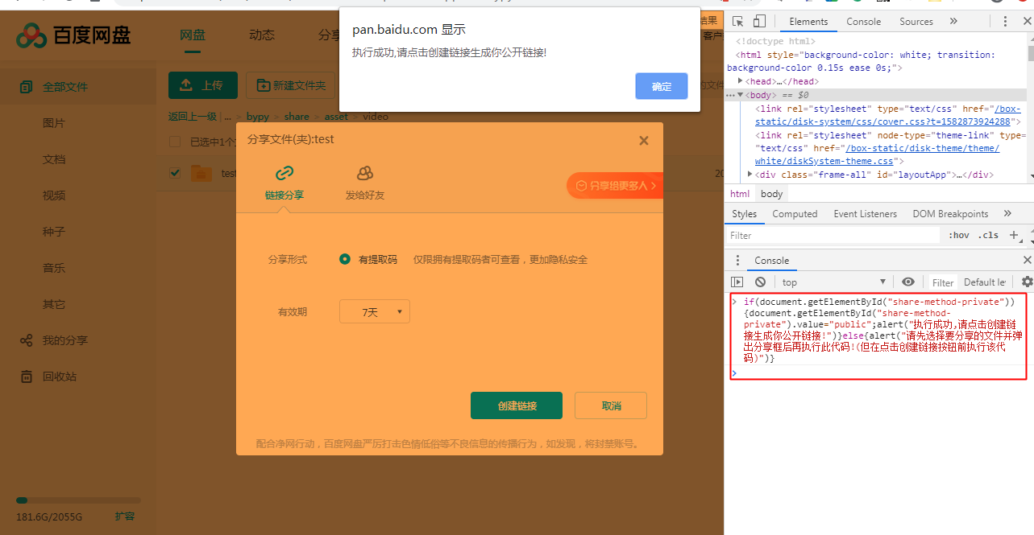Click the clear console icon
The width and height of the screenshot is (1034, 535).
[x=760, y=282]
